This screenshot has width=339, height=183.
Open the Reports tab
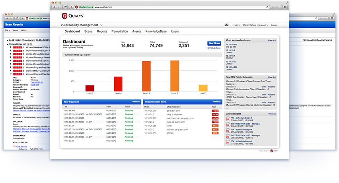102,31
